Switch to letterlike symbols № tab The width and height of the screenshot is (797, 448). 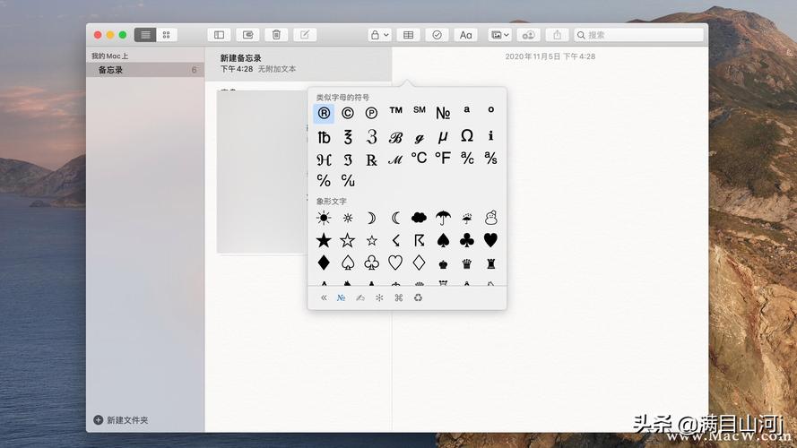click(341, 297)
